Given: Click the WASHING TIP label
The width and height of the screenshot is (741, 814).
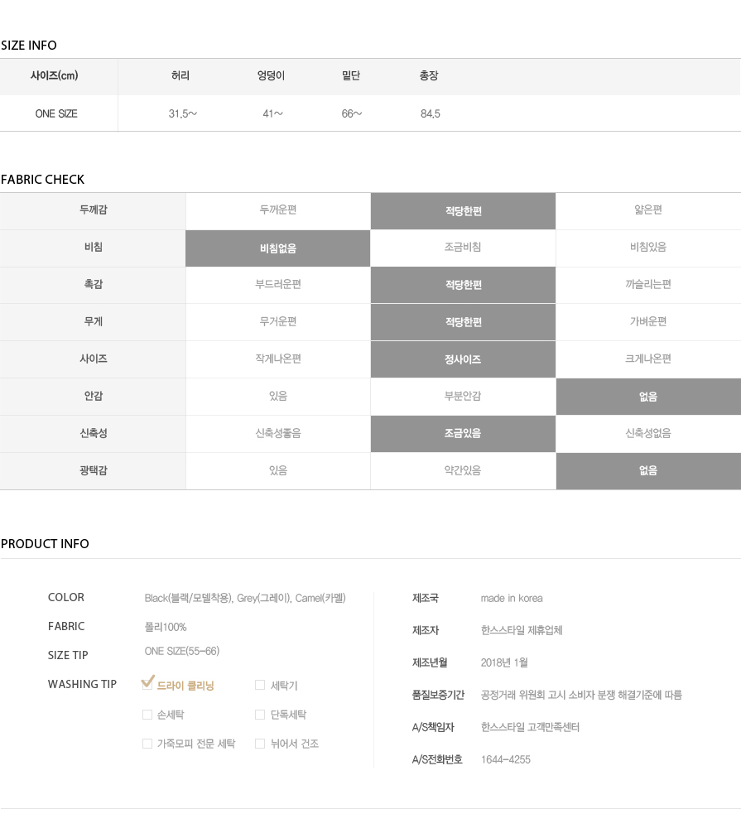Looking at the screenshot, I should click(x=82, y=684).
